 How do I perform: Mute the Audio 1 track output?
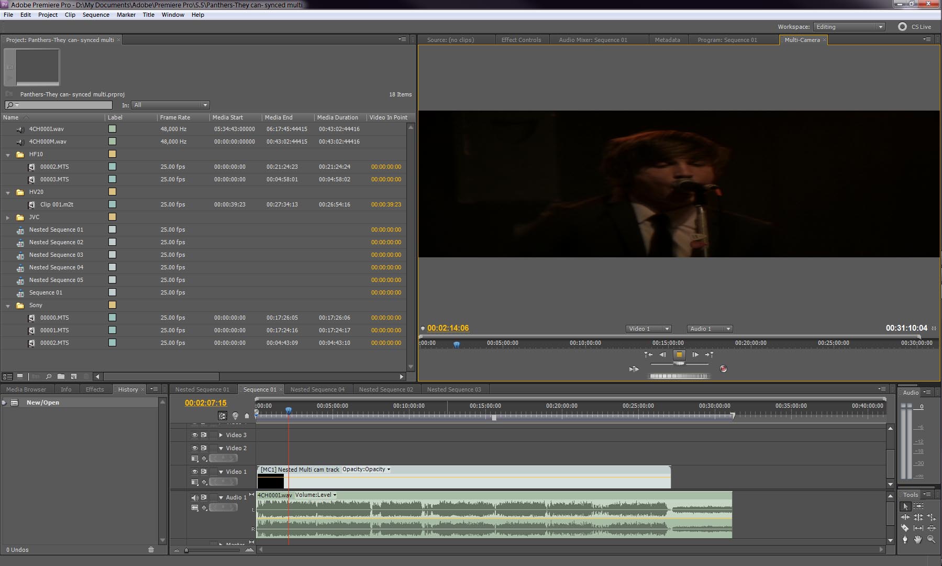coord(195,497)
